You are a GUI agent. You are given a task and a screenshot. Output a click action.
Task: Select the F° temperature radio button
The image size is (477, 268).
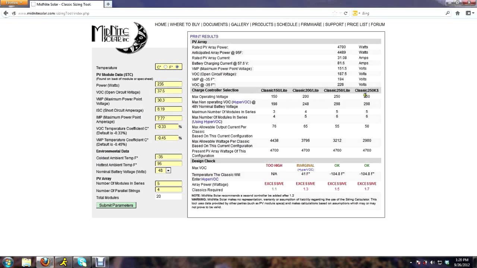177,67
